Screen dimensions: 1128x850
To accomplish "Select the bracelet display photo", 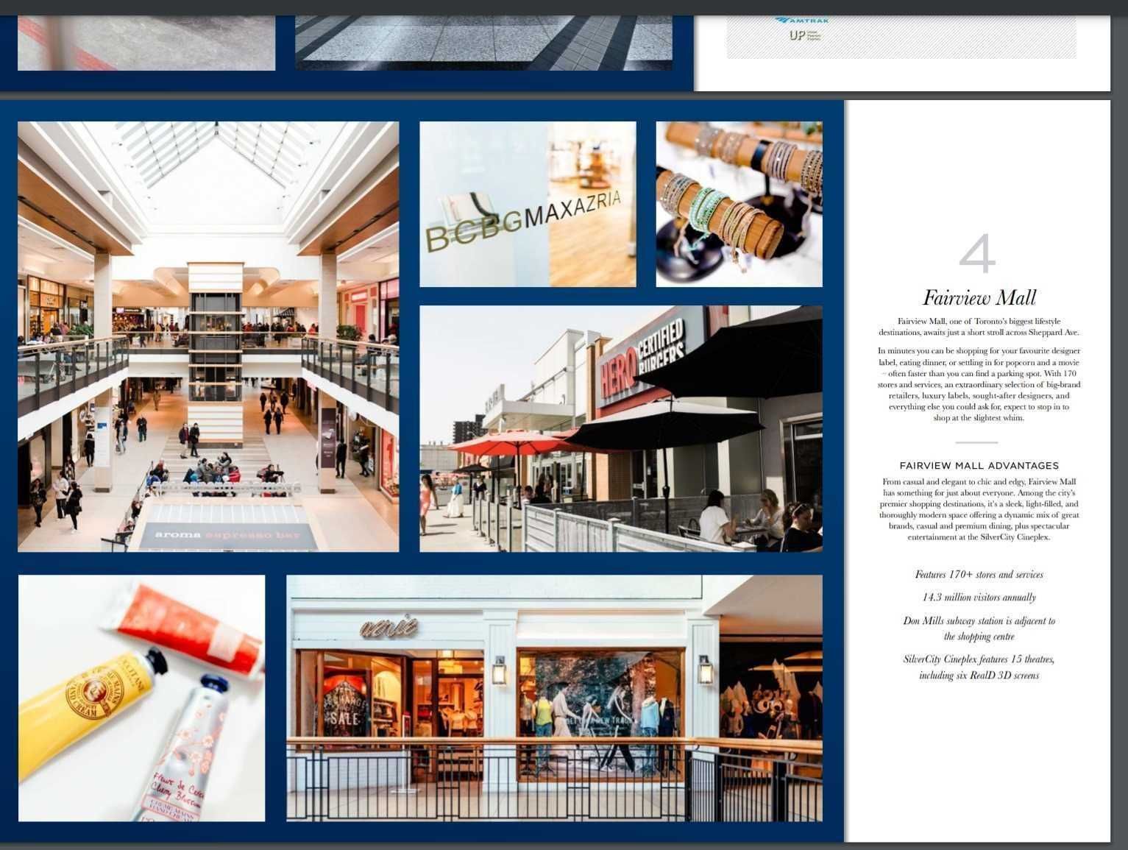I will point(739,204).
